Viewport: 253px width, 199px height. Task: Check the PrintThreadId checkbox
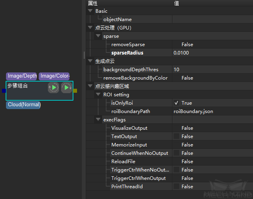pos(176,187)
